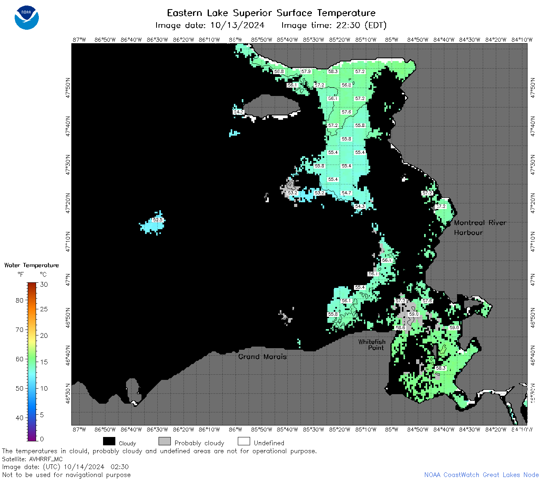Click the operational purpose disclaimer sentence
Image resolution: width=543 pixels, height=481 pixels.
pyautogui.click(x=159, y=451)
